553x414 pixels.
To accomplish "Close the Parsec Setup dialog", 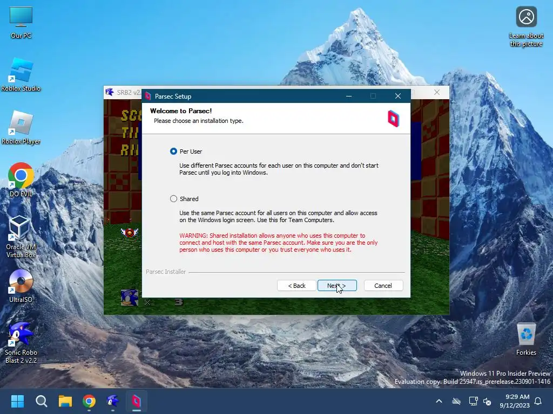I will 398,96.
